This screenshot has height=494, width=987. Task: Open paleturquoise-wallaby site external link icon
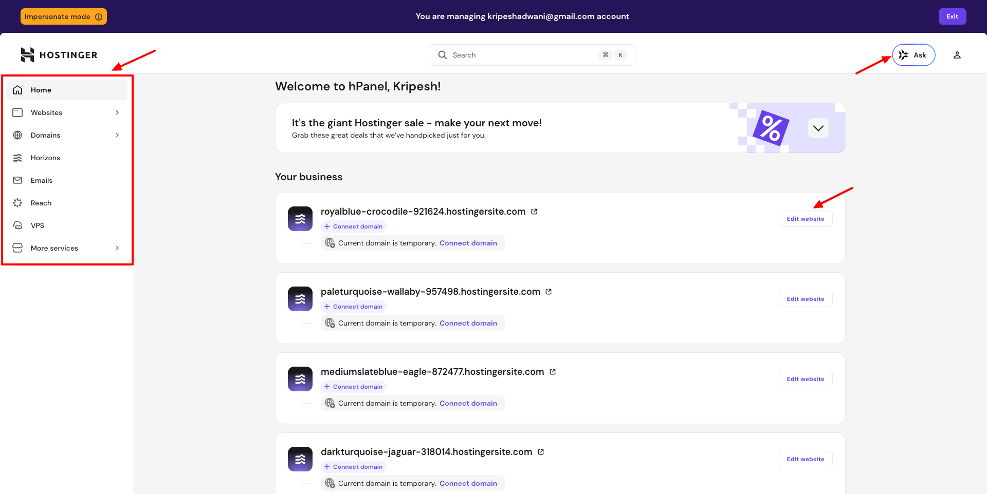tap(549, 292)
